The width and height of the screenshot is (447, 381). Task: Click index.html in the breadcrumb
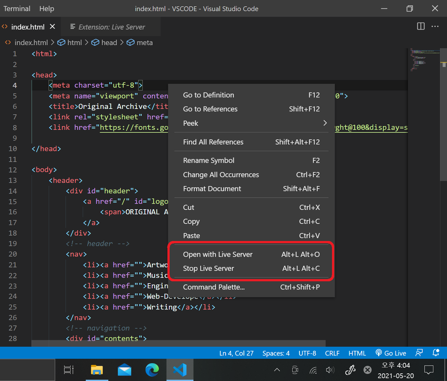coord(31,42)
